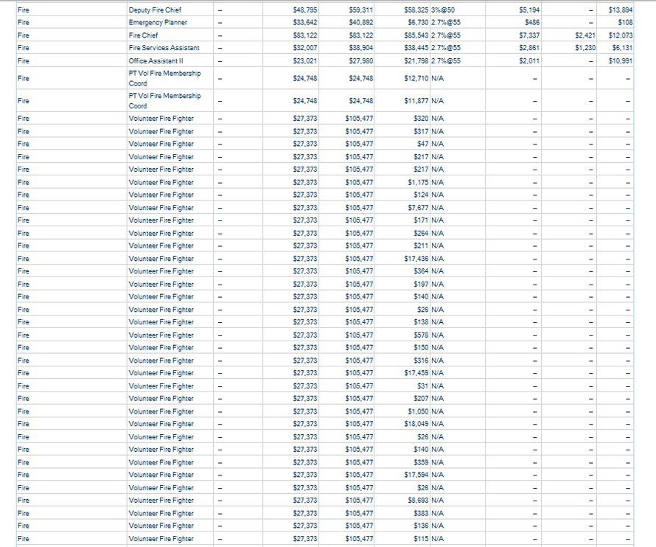Click the $136 Volunteer Fire Fighter wages
Viewport: 656px width, 547px height.
(421, 526)
